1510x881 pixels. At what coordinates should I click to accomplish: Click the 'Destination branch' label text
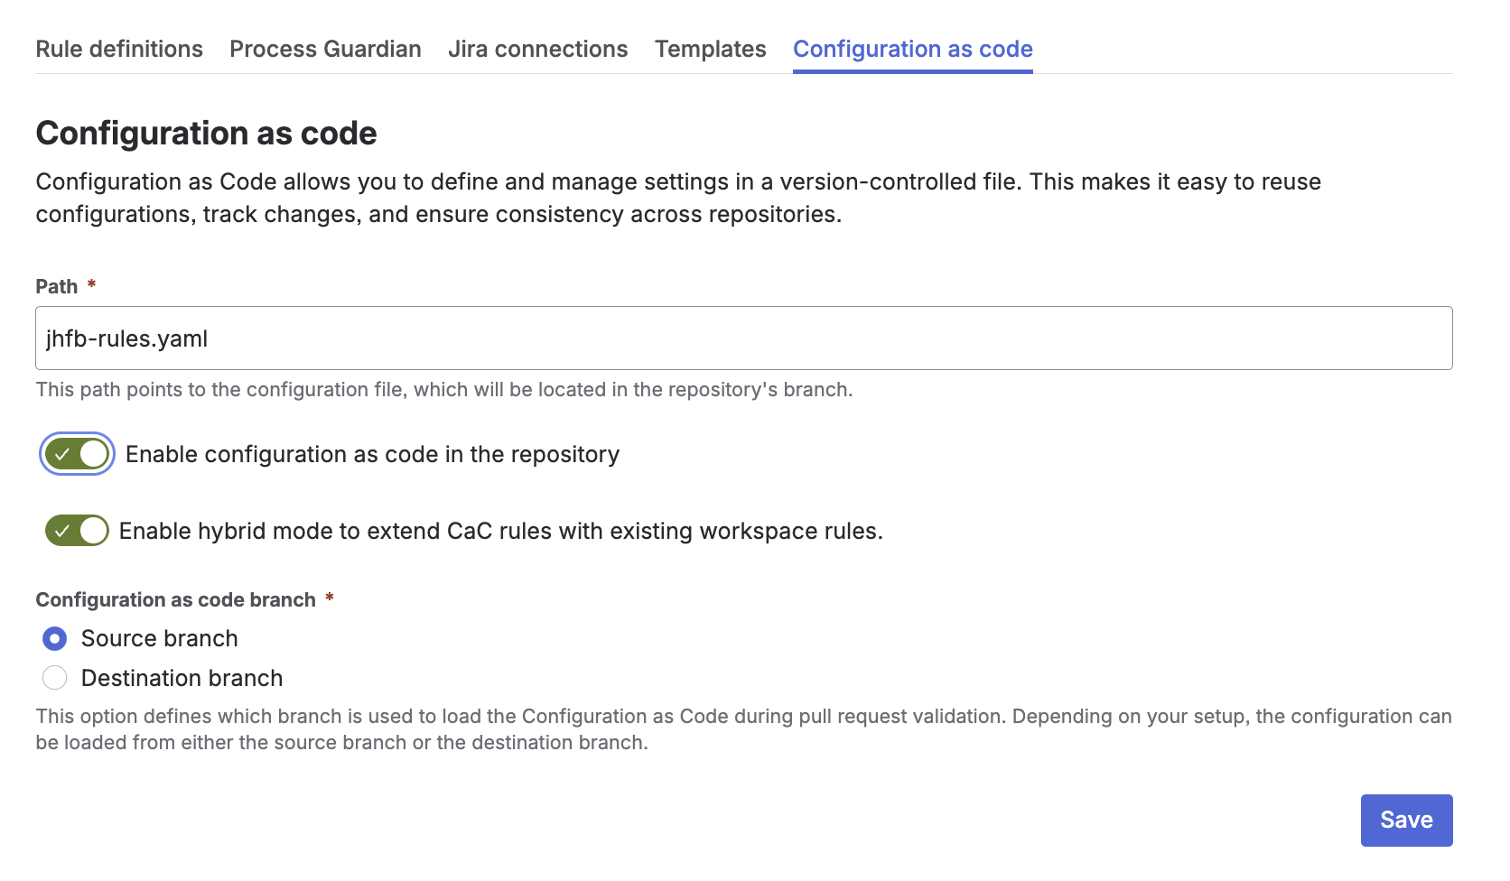click(x=182, y=678)
